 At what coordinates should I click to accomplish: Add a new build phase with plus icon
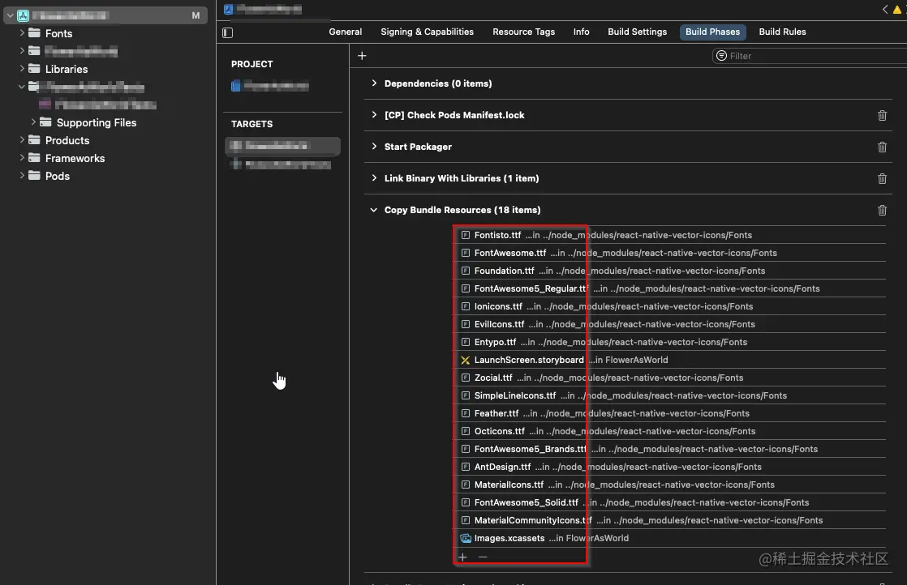(x=362, y=56)
